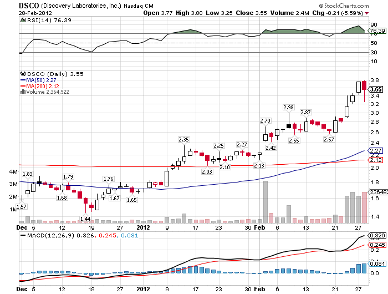Click the DSCO (Daily) 3.55 legend label

pyautogui.click(x=55, y=74)
